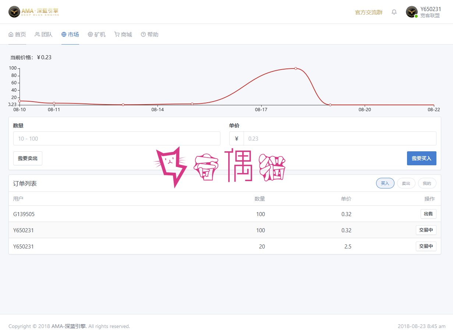Click the 用户 column header
This screenshot has width=453, height=335.
point(18,199)
